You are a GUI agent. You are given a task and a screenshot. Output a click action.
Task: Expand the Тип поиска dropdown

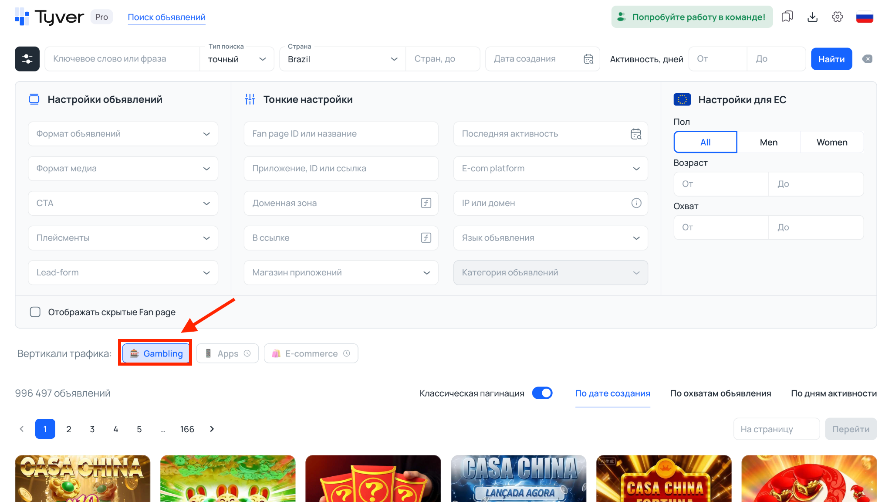(x=237, y=59)
